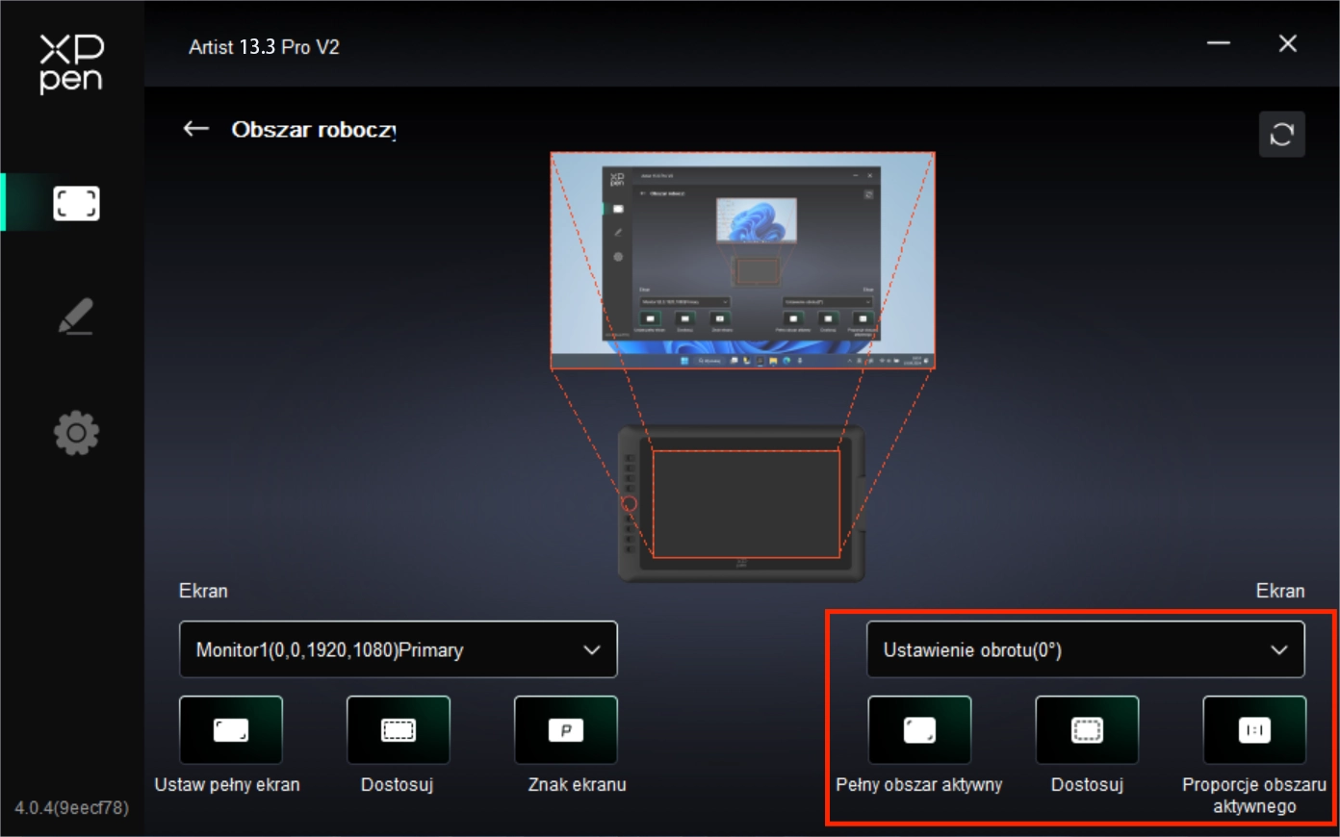Open the gear Settings sidebar icon
1340x837 pixels.
tap(76, 433)
